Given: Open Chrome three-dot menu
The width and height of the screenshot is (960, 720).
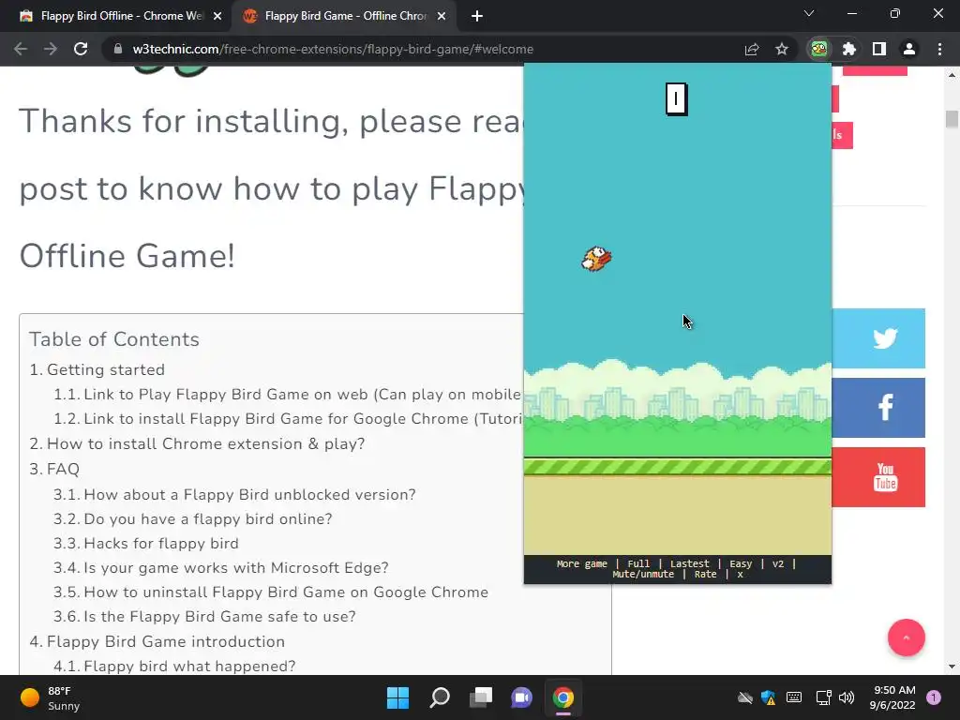Looking at the screenshot, I should tap(939, 49).
